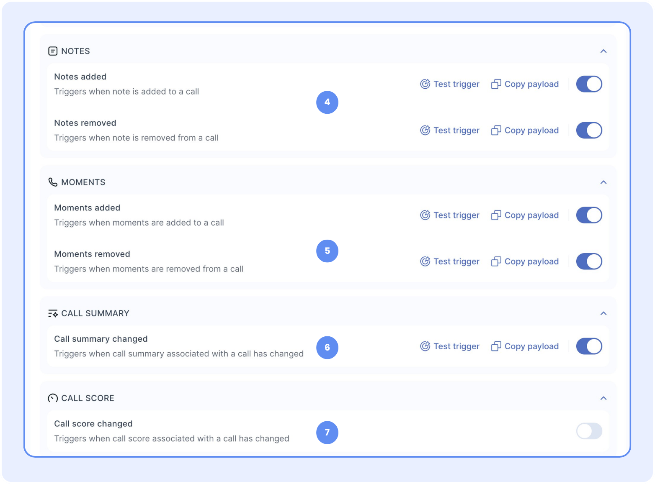This screenshot has height=484, width=655.
Task: Collapse the Moments section chevron
Action: [x=603, y=182]
